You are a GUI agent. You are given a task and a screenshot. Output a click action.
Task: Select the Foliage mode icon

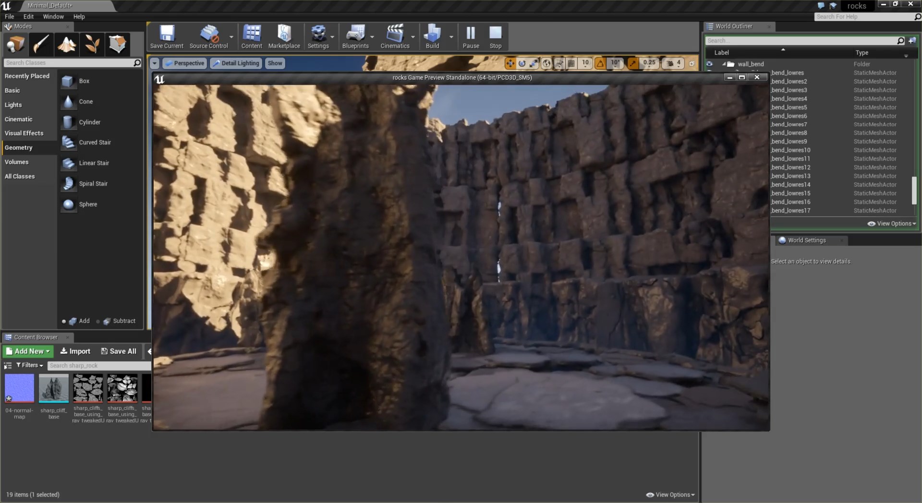click(x=92, y=44)
